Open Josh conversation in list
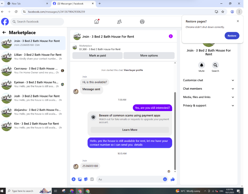Image resolution: width=248 pixels, height=194 pixels. click(x=33, y=98)
